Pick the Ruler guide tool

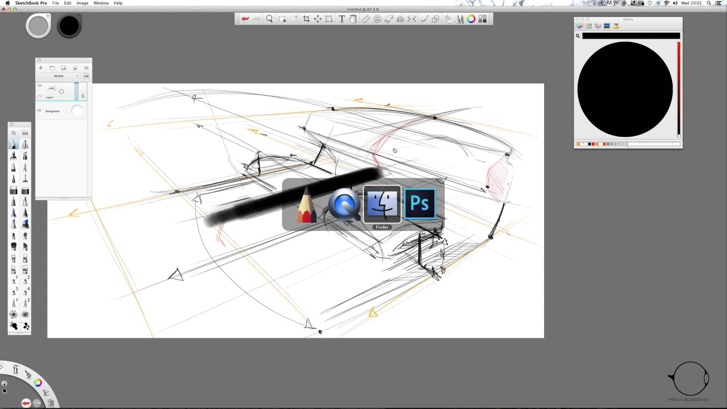[x=366, y=19]
